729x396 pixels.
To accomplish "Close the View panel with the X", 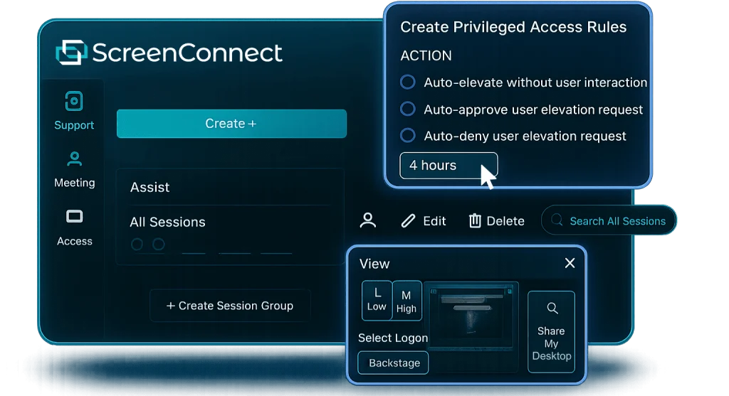I will [570, 263].
